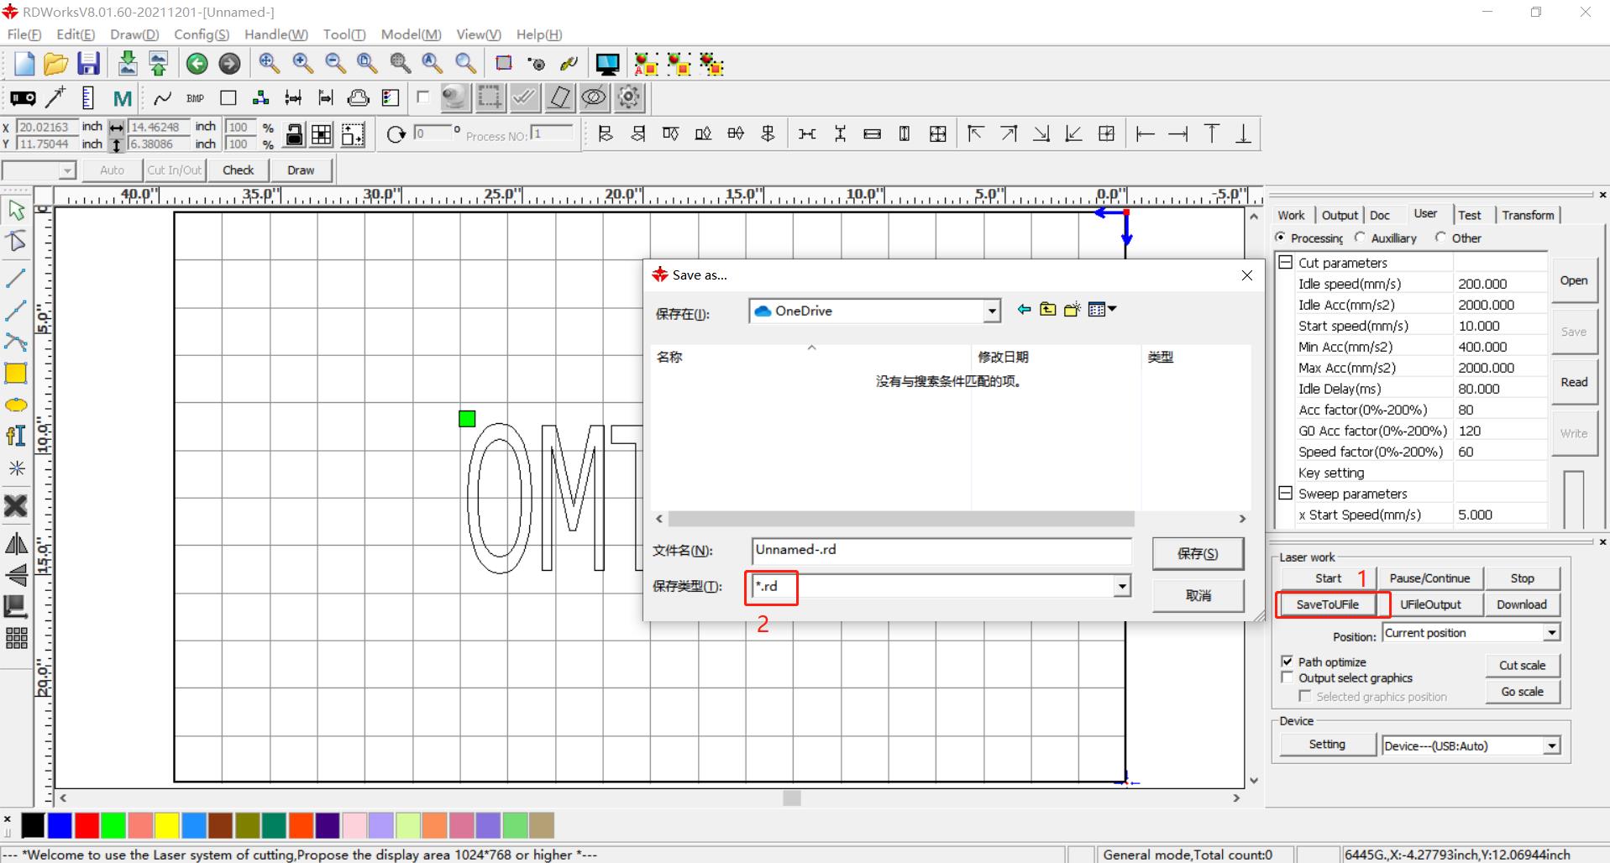Screen dimensions: 1610x863
Task: Click the Export icon in the toolbar
Action: 158,64
